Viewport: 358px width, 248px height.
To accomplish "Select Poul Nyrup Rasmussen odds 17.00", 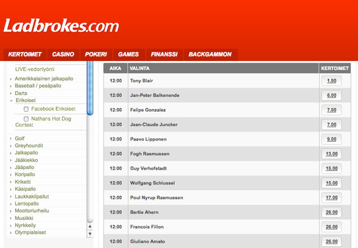I will coord(332,198).
